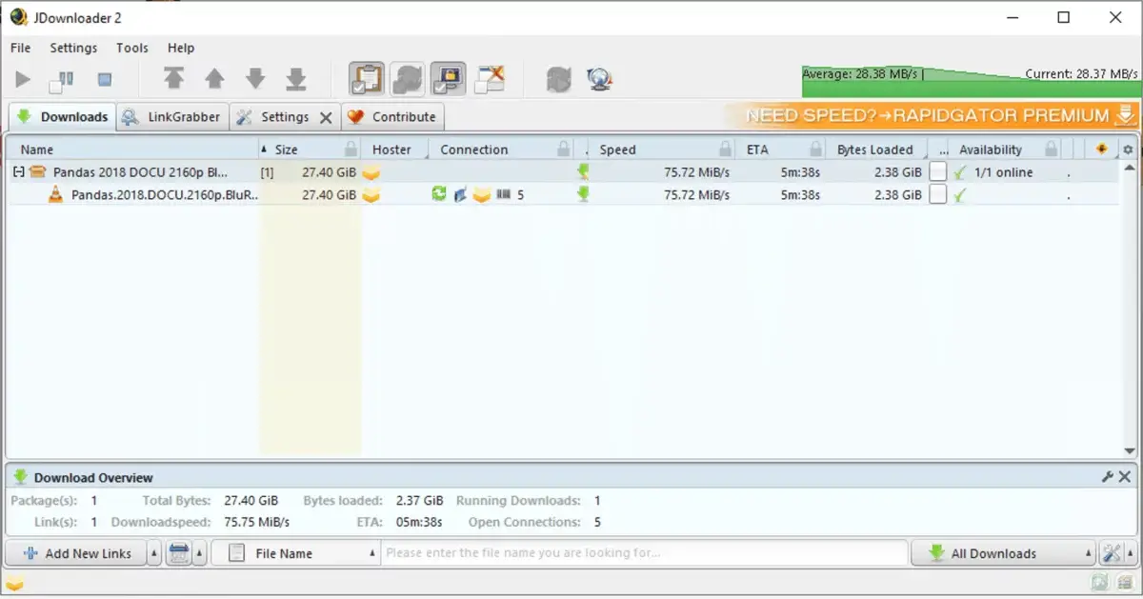This screenshot has width=1143, height=599.
Task: Open the Add New Links dropdown arrow
Action: (x=154, y=553)
